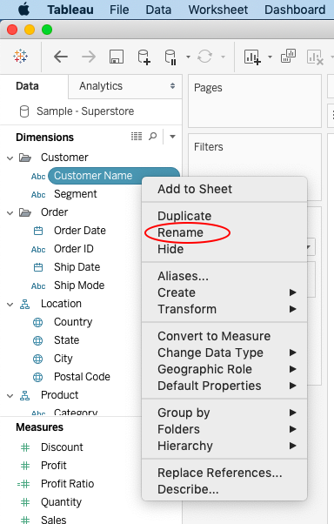
Task: Open Default Properties submenu
Action: click(x=224, y=386)
